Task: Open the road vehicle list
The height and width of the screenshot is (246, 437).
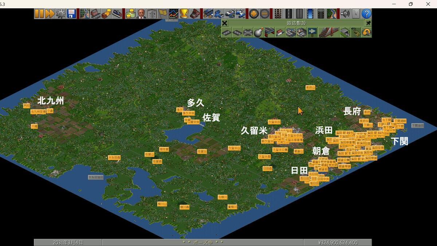Action: (219, 14)
